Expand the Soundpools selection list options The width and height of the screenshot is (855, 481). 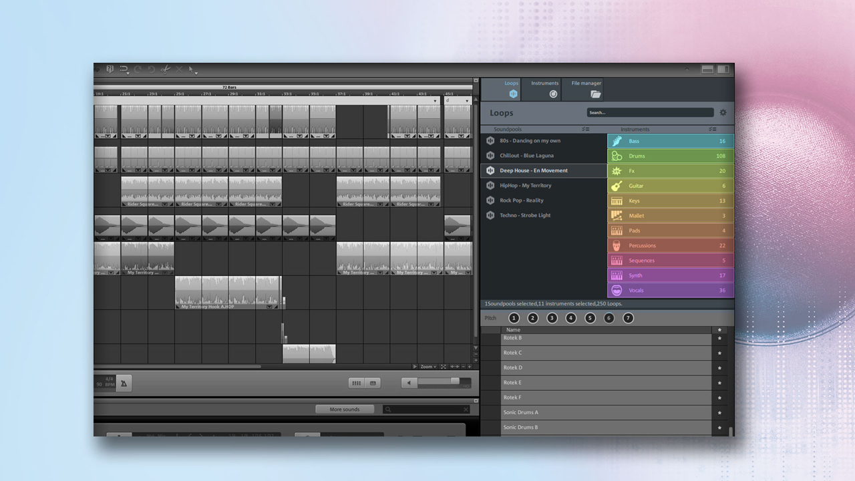585,129
